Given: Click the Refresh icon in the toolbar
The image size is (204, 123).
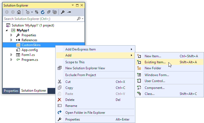Looking at the screenshot, I should (43, 12).
